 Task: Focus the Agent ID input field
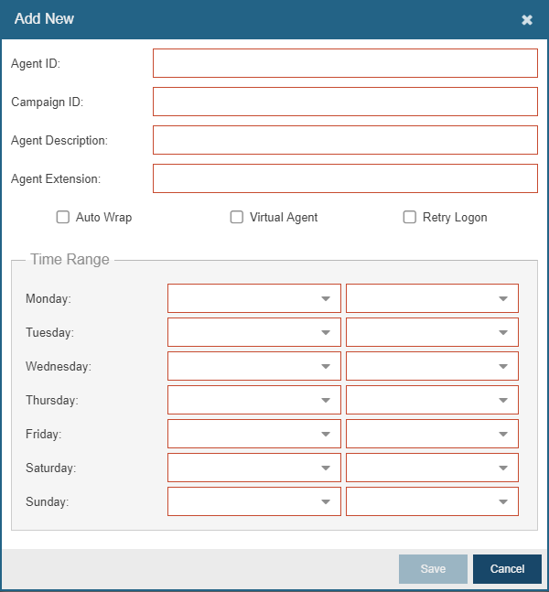345,63
